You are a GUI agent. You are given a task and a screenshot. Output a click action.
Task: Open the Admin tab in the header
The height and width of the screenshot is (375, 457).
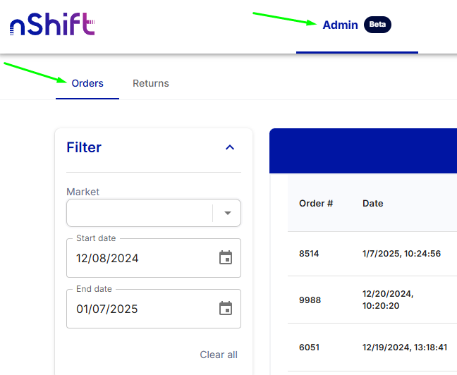click(340, 25)
